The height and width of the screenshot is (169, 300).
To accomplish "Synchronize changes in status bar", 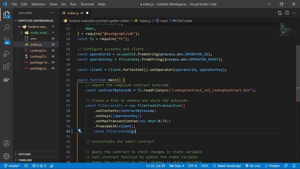I will click(x=26, y=166).
